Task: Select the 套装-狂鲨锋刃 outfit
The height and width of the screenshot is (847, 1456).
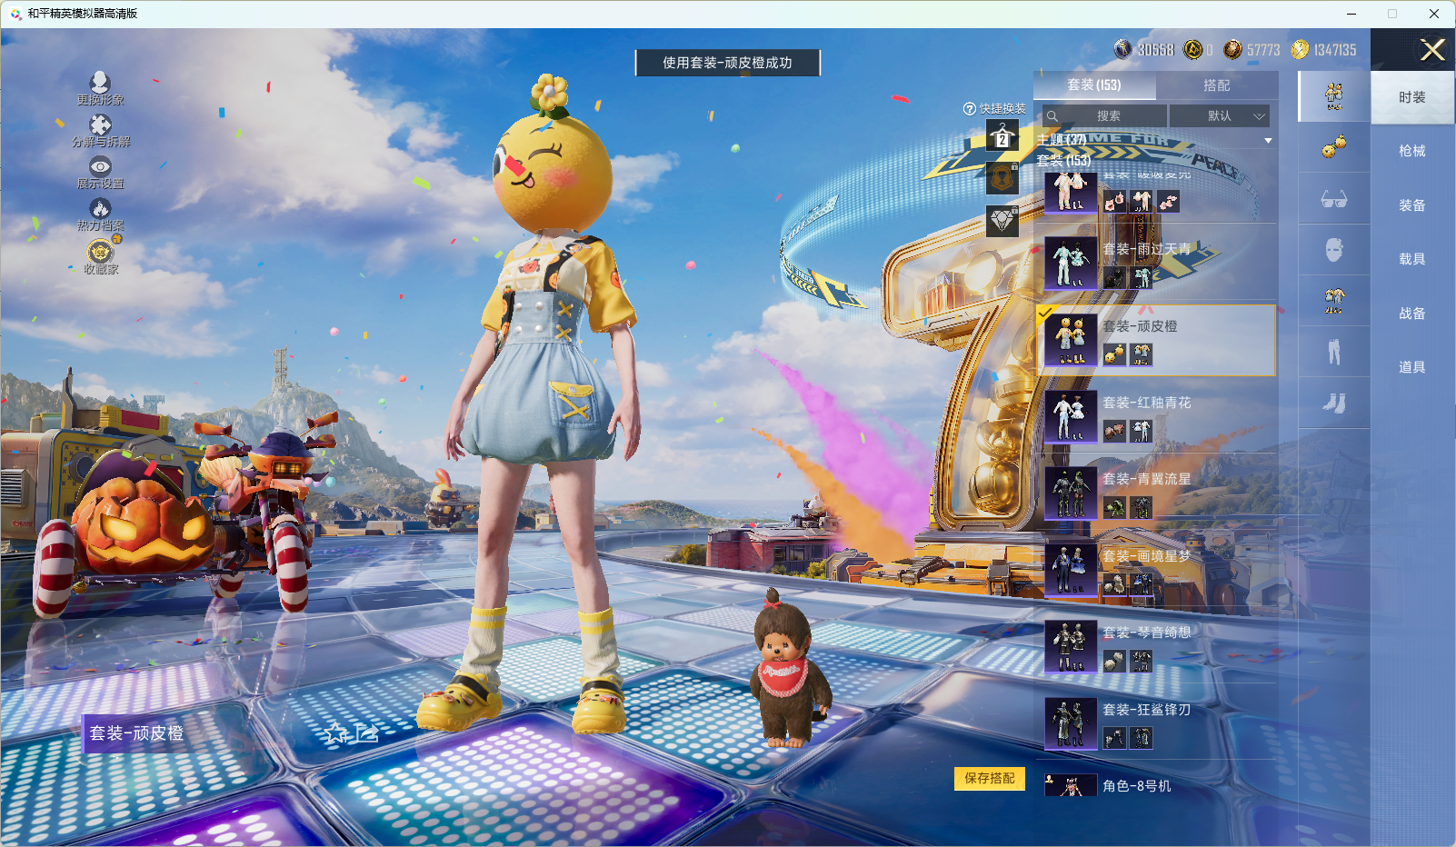Action: pyautogui.click(x=1156, y=723)
